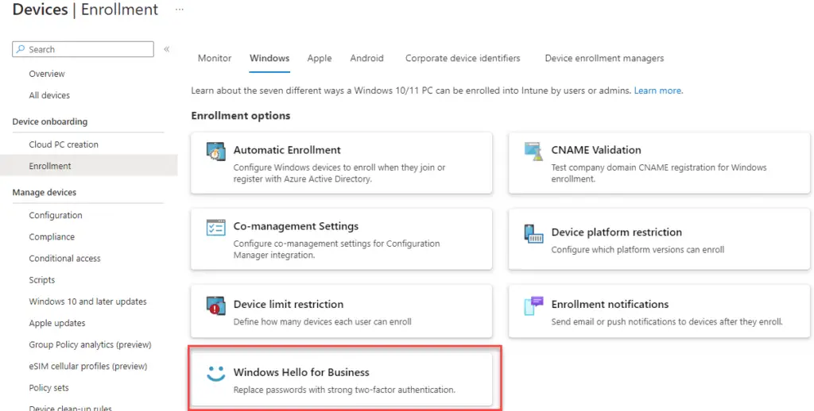Click the Automatic Enrollment card icon

tap(215, 151)
